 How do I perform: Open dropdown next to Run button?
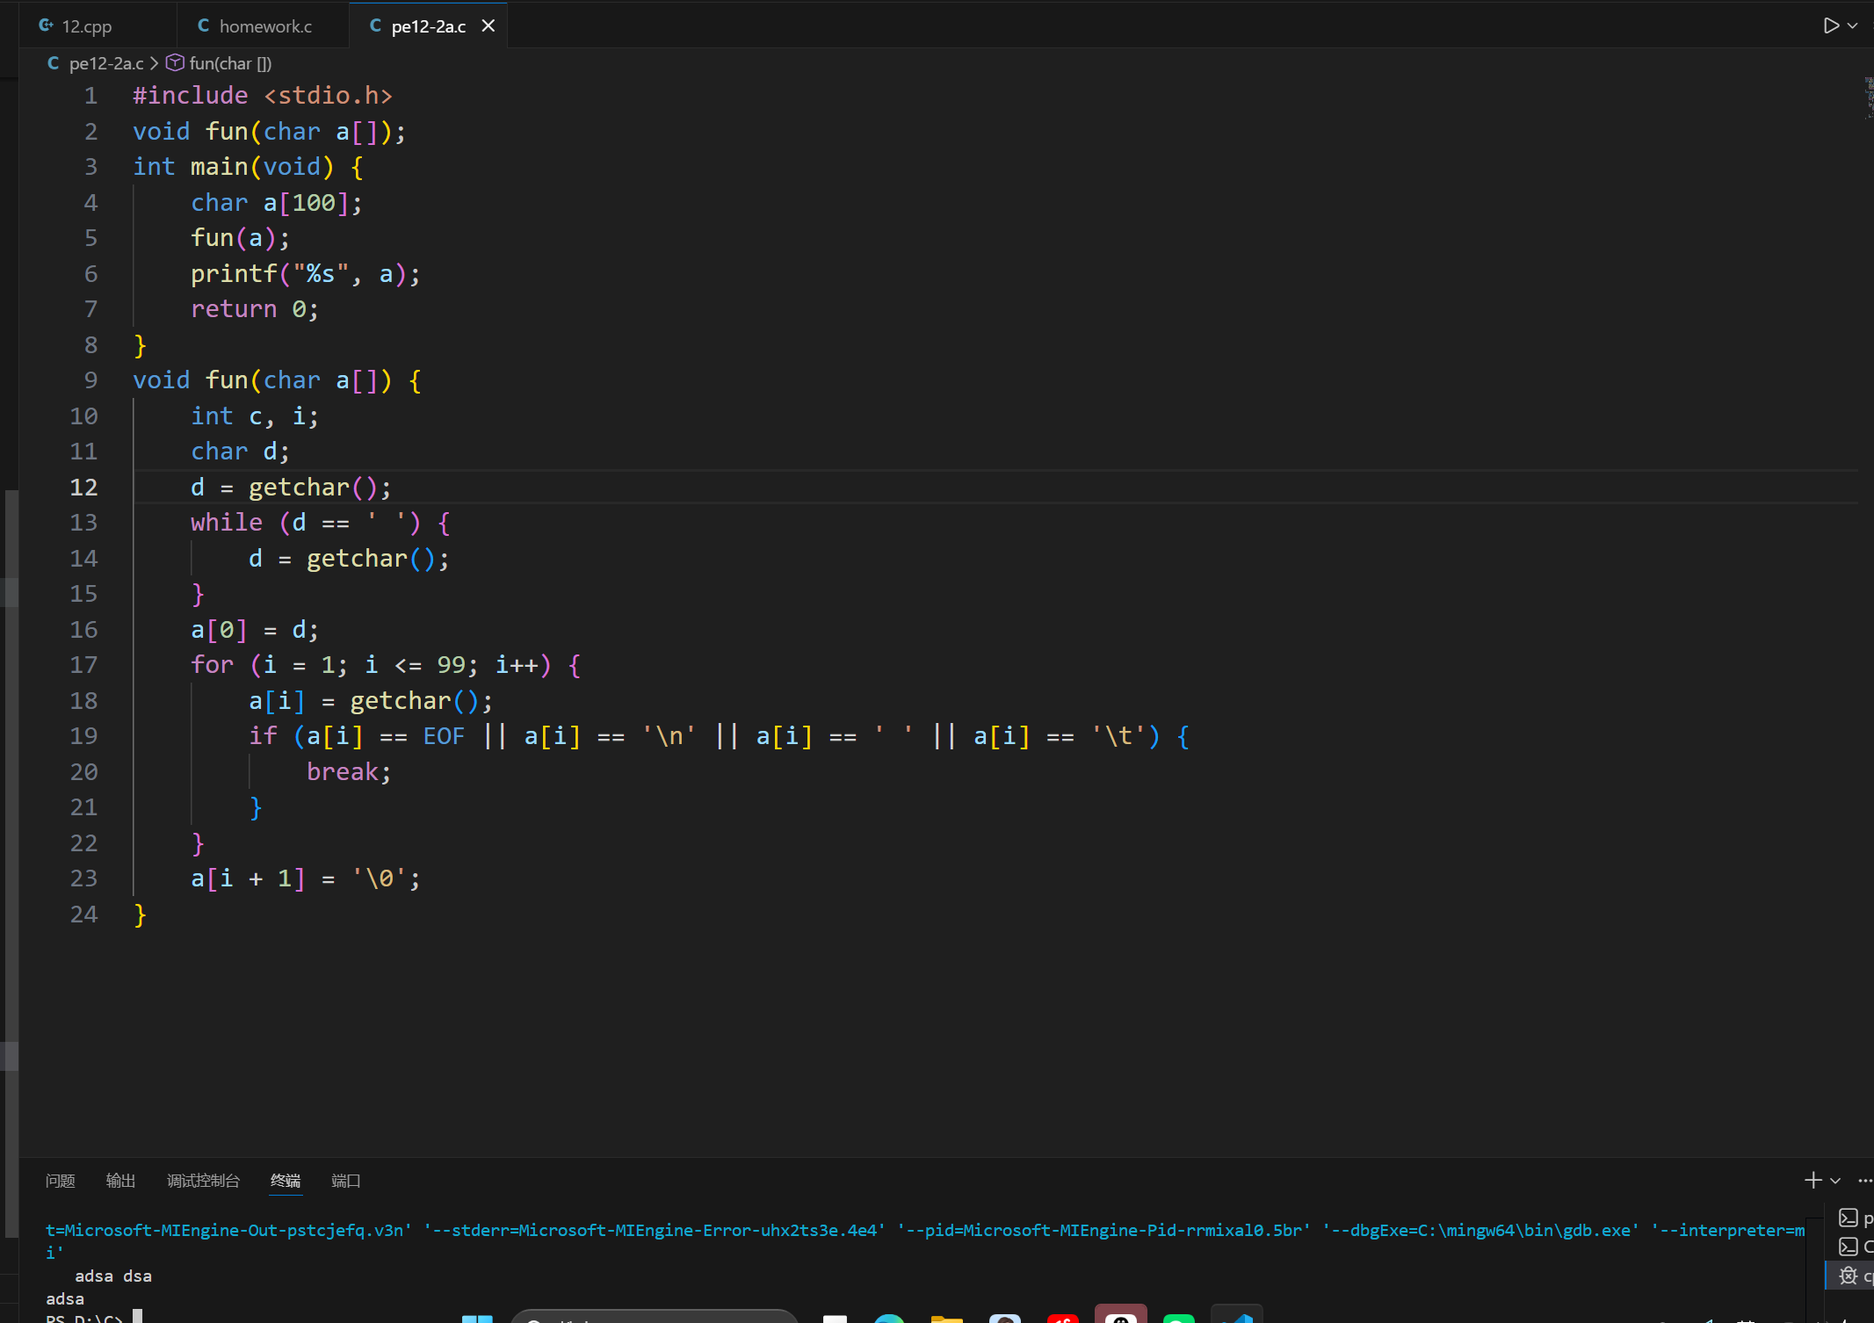pyautogui.click(x=1853, y=26)
